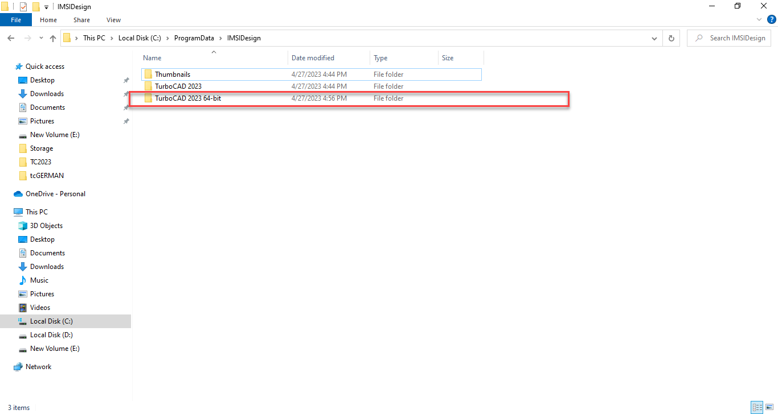
Task: Select Network in navigation pane
Action: (38, 367)
